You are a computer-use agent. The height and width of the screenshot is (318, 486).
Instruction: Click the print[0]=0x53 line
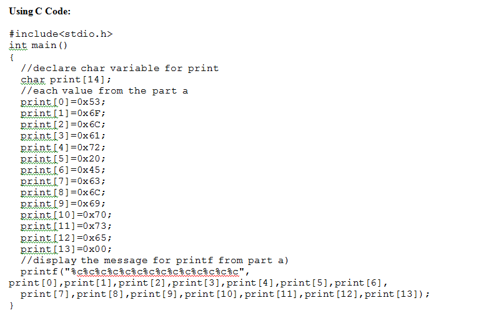pyautogui.click(x=63, y=102)
